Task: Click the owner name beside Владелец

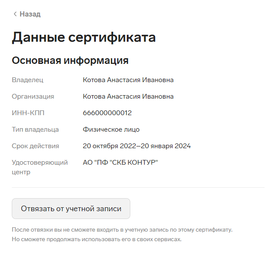Action: (x=128, y=80)
